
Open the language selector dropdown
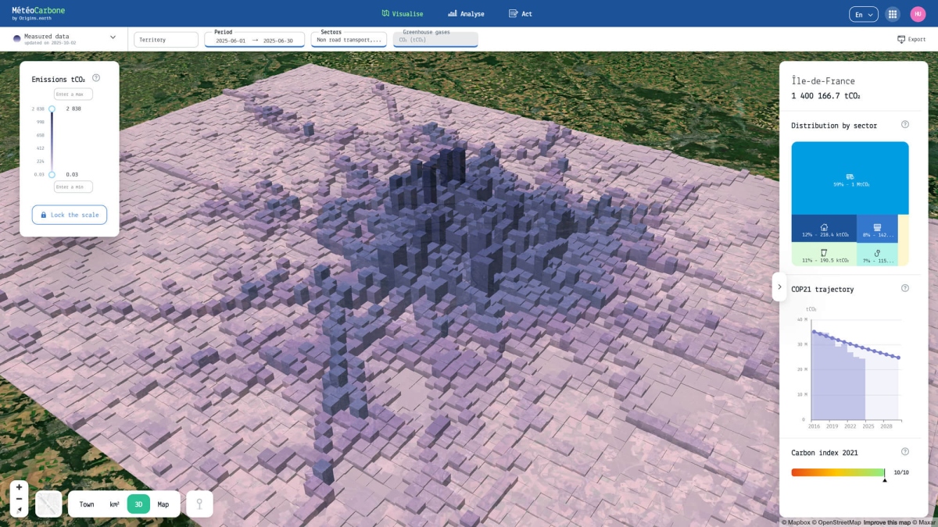(863, 13)
